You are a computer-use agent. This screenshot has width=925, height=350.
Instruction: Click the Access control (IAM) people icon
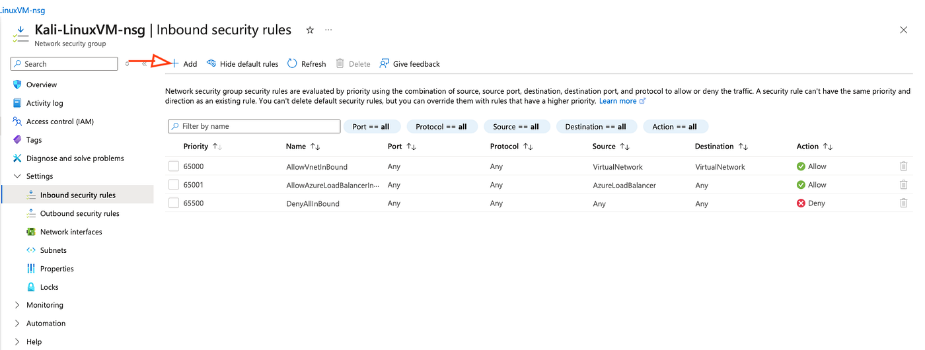(x=17, y=122)
